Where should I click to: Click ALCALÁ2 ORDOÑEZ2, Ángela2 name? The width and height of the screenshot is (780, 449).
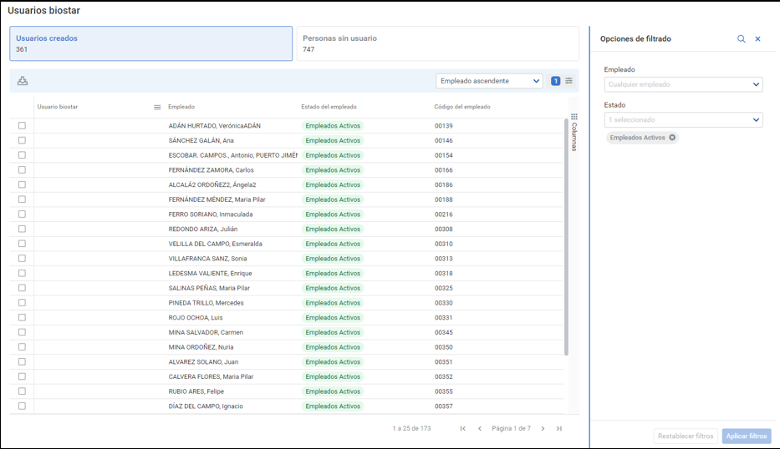point(212,184)
